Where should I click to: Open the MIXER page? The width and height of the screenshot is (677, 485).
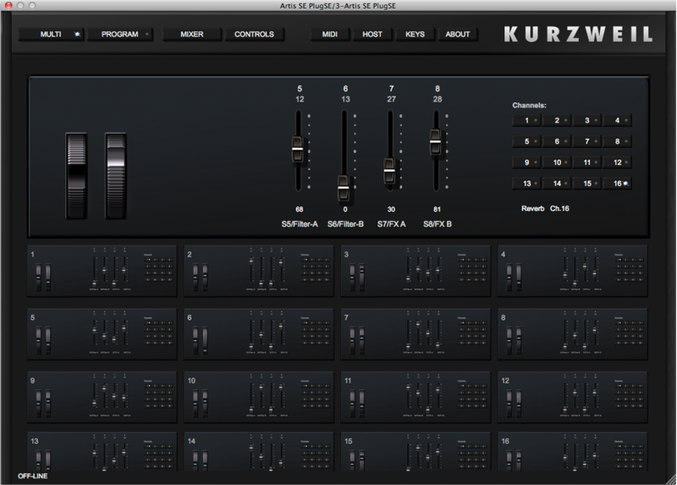191,35
